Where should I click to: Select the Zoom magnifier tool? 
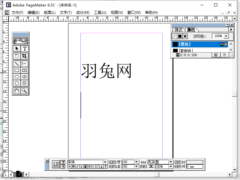click(25, 91)
